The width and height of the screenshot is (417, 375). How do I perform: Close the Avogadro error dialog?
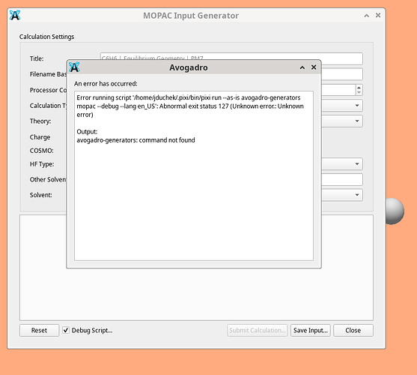(314, 67)
